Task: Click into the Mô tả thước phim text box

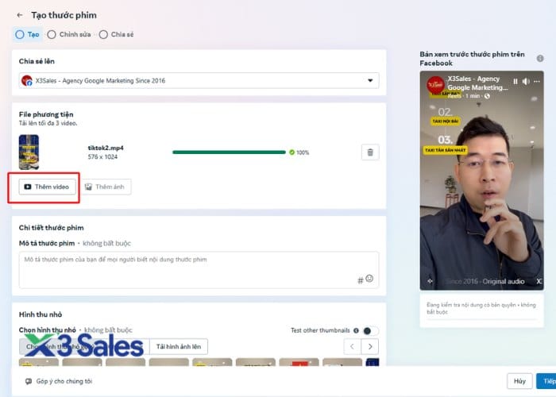Action: (x=199, y=270)
